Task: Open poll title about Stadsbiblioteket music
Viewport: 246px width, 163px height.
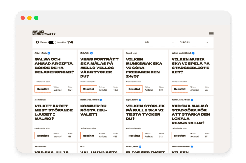Action: click(191, 65)
